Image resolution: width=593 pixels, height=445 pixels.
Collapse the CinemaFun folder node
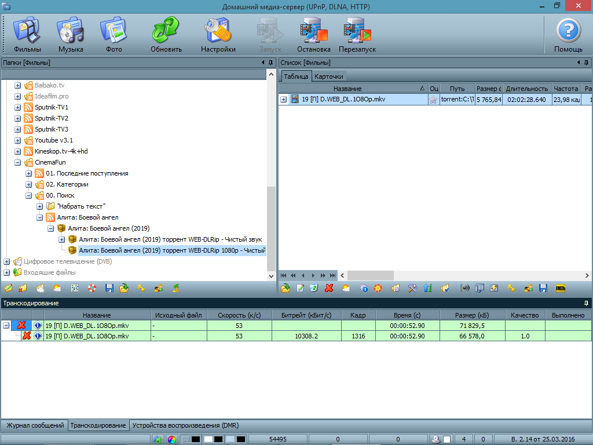(18, 162)
